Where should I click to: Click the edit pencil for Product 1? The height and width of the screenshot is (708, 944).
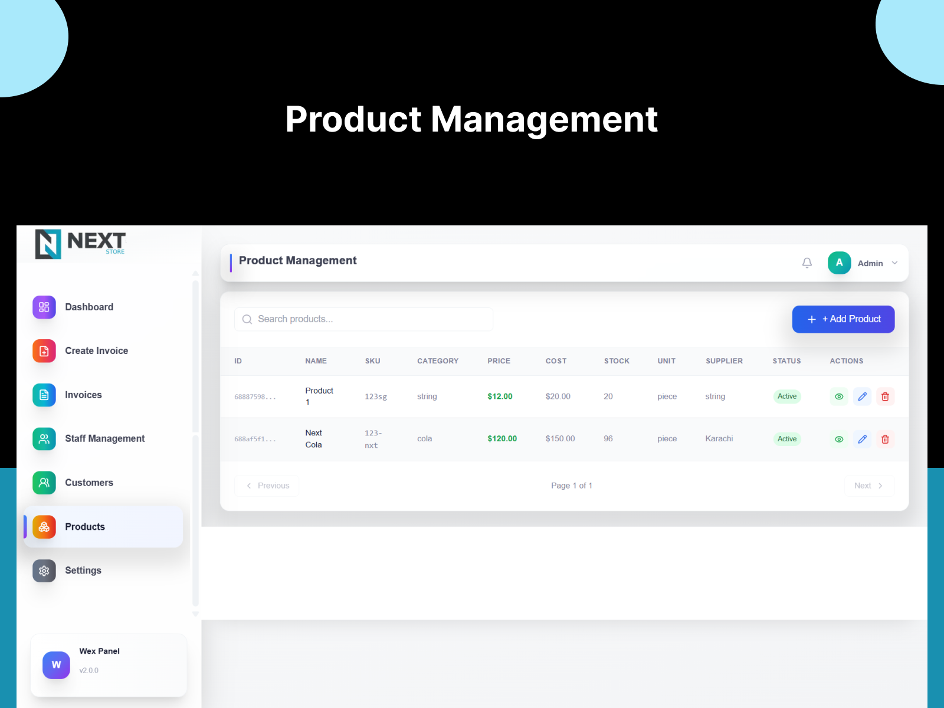(862, 396)
